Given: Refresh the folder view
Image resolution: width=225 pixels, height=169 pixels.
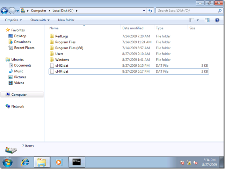Looking at the screenshot, I should click(x=150, y=10).
